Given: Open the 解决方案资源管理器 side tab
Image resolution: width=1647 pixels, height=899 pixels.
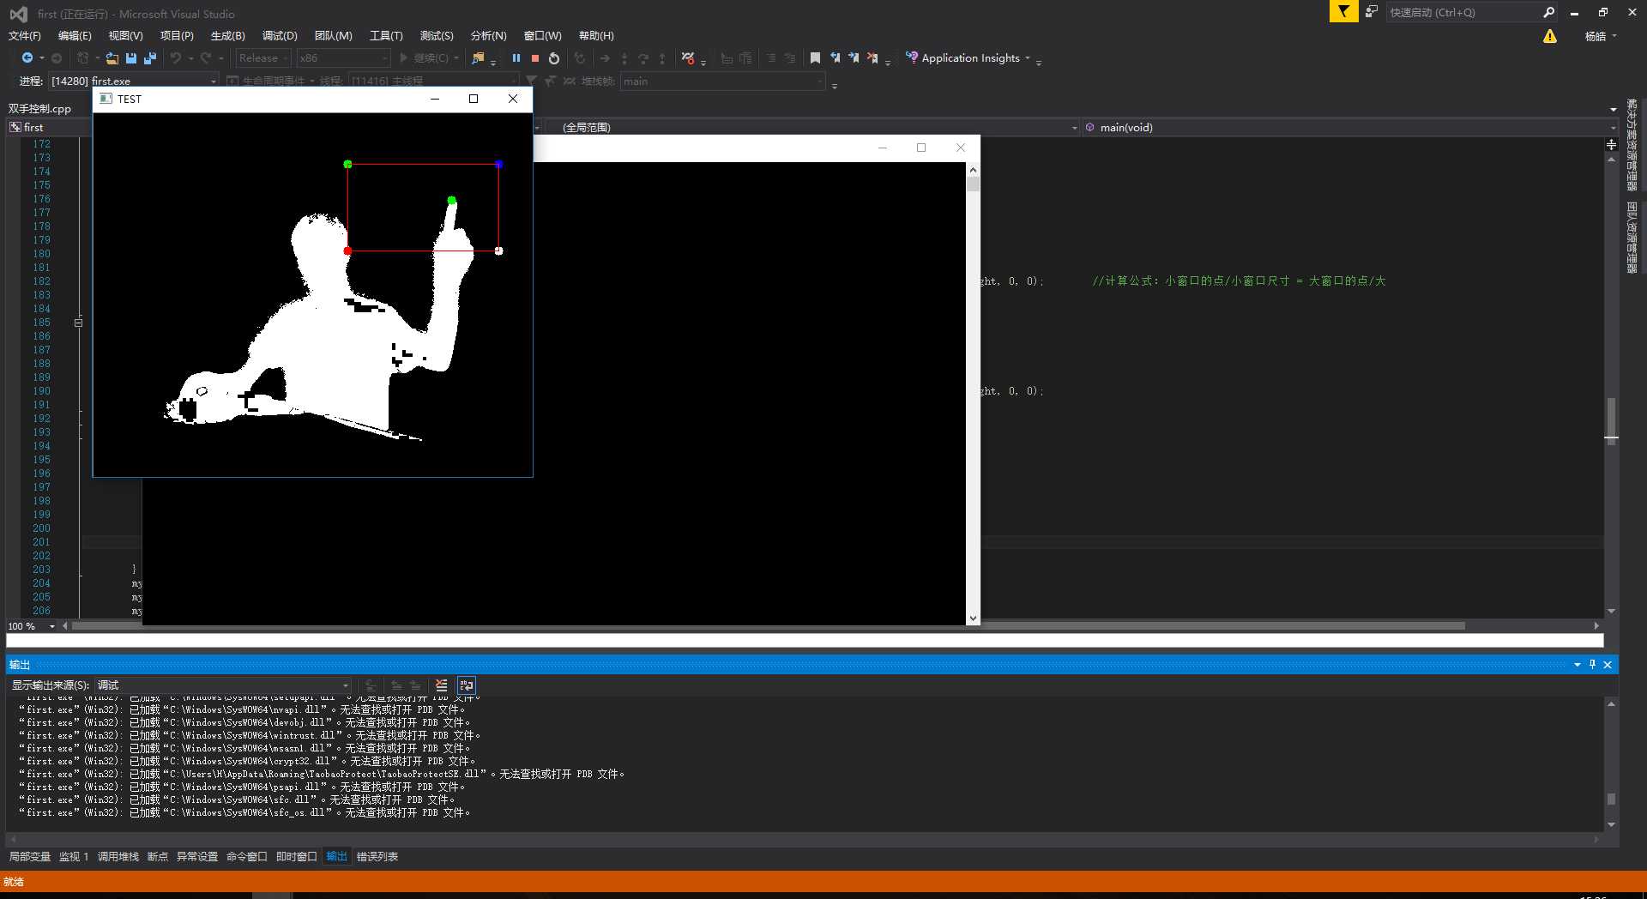Looking at the screenshot, I should 1632,145.
